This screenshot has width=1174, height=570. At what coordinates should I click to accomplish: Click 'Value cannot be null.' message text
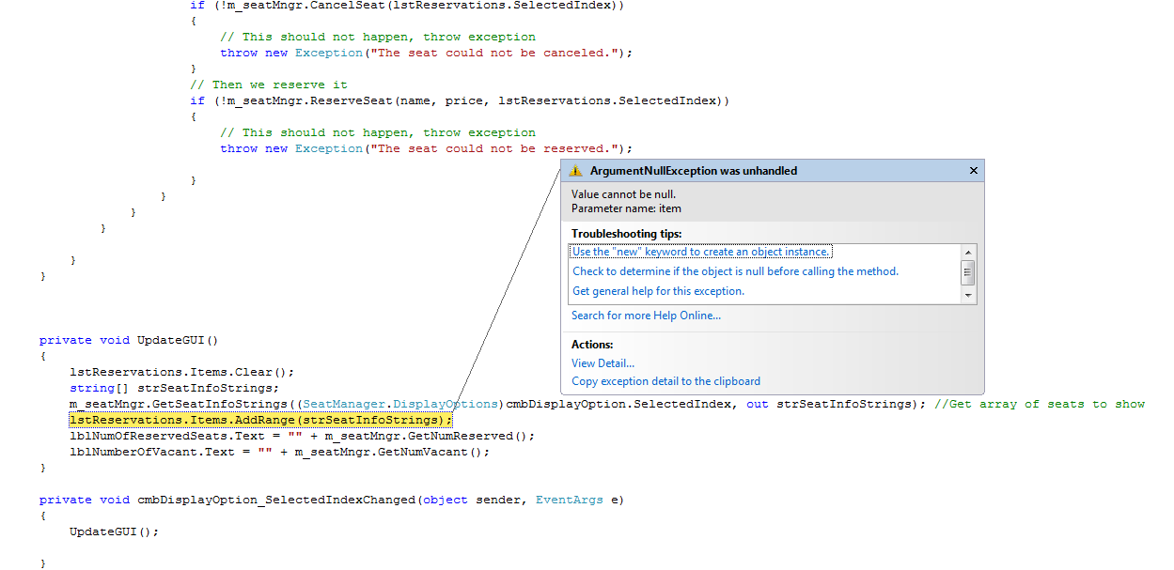pyautogui.click(x=623, y=194)
